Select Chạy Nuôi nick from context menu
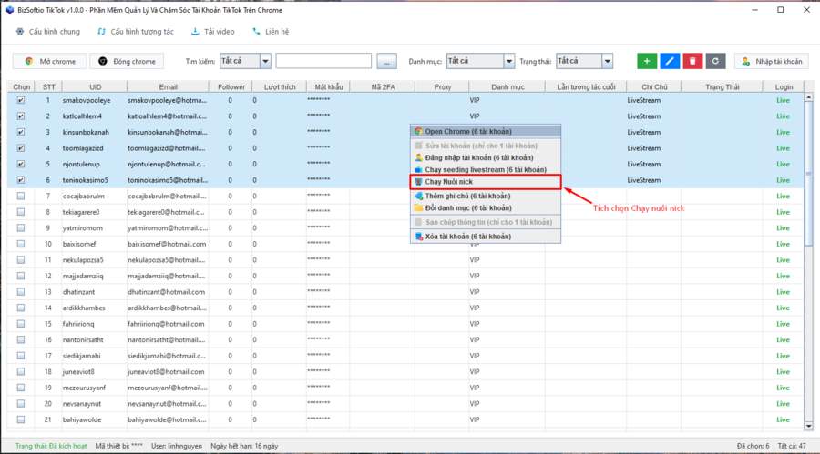Viewport: 820px width, 454px height. pos(448,182)
